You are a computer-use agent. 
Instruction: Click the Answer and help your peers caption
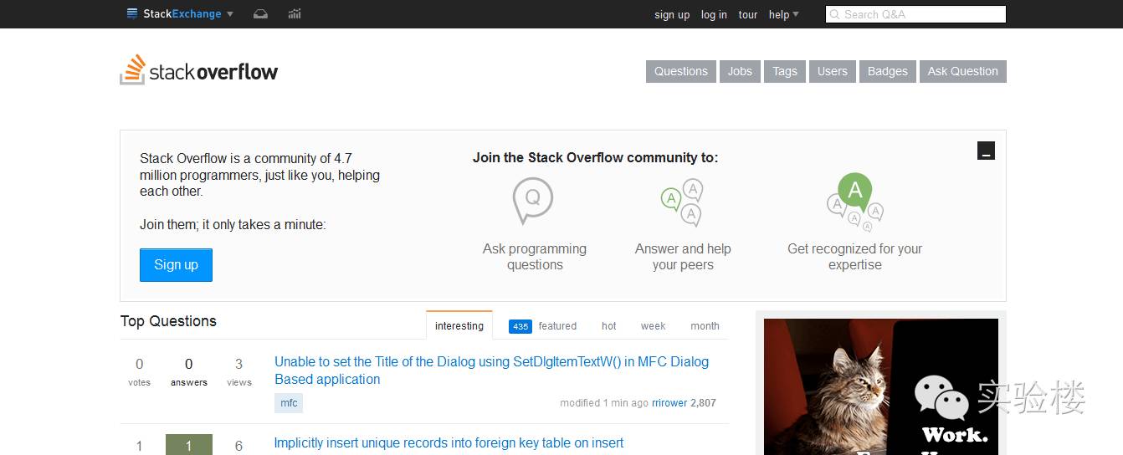683,257
